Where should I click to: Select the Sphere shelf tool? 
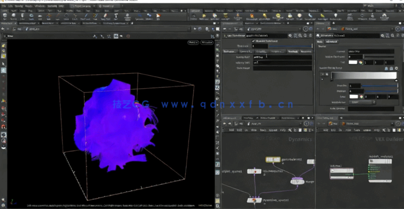point(14,17)
